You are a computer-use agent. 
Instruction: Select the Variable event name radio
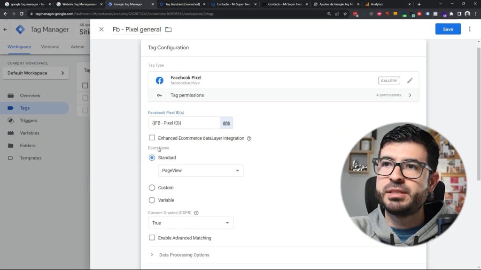click(152, 200)
